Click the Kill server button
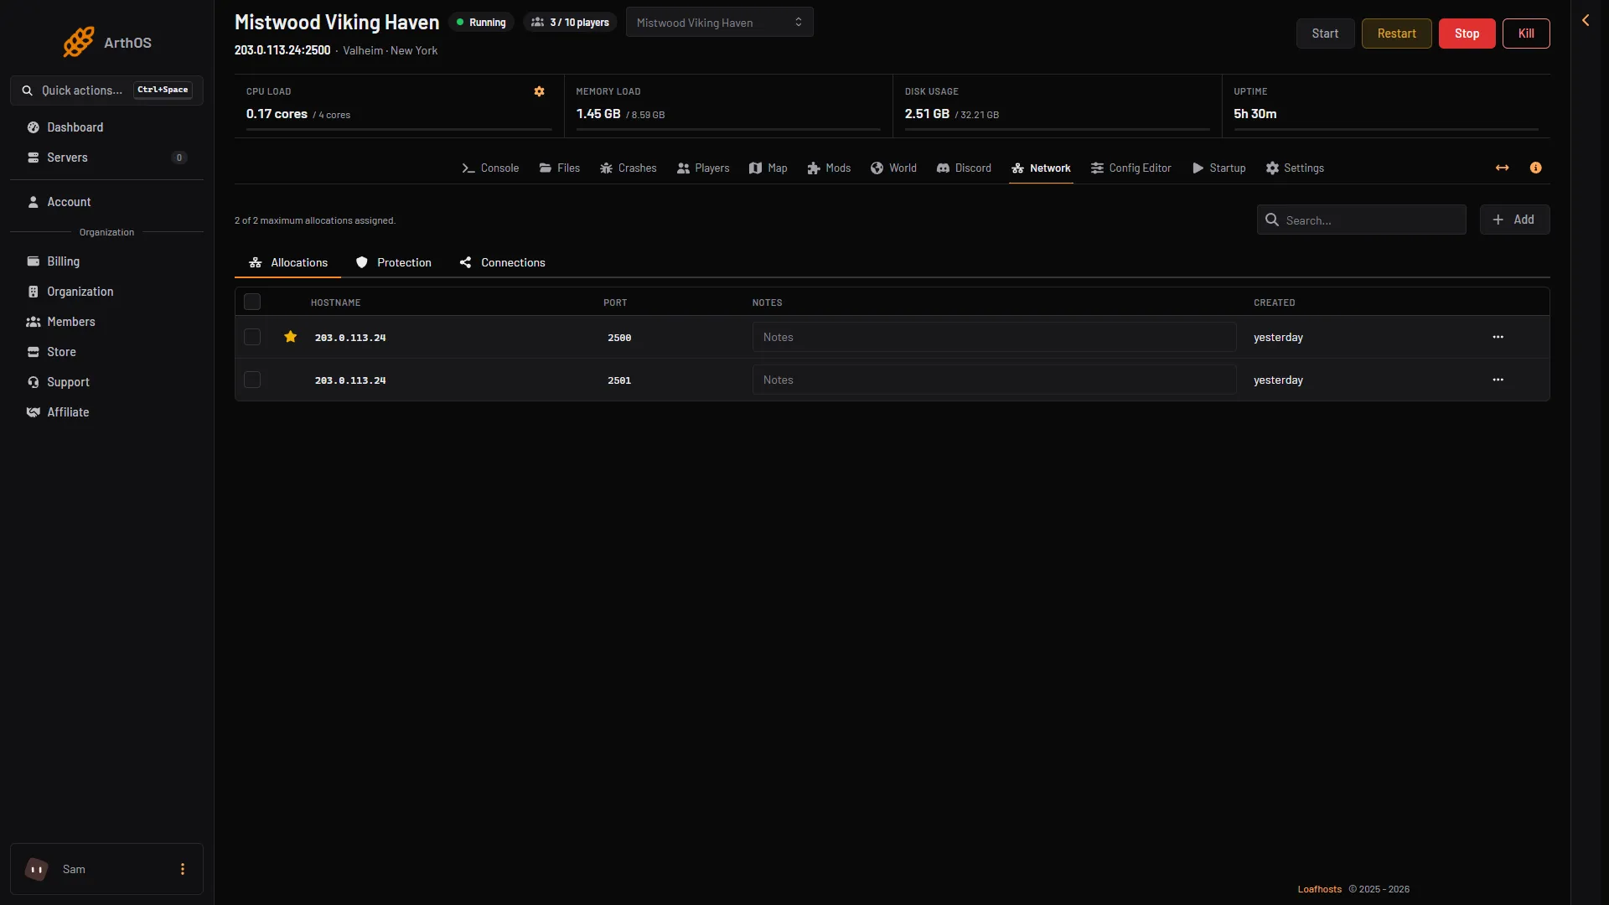 1526,34
